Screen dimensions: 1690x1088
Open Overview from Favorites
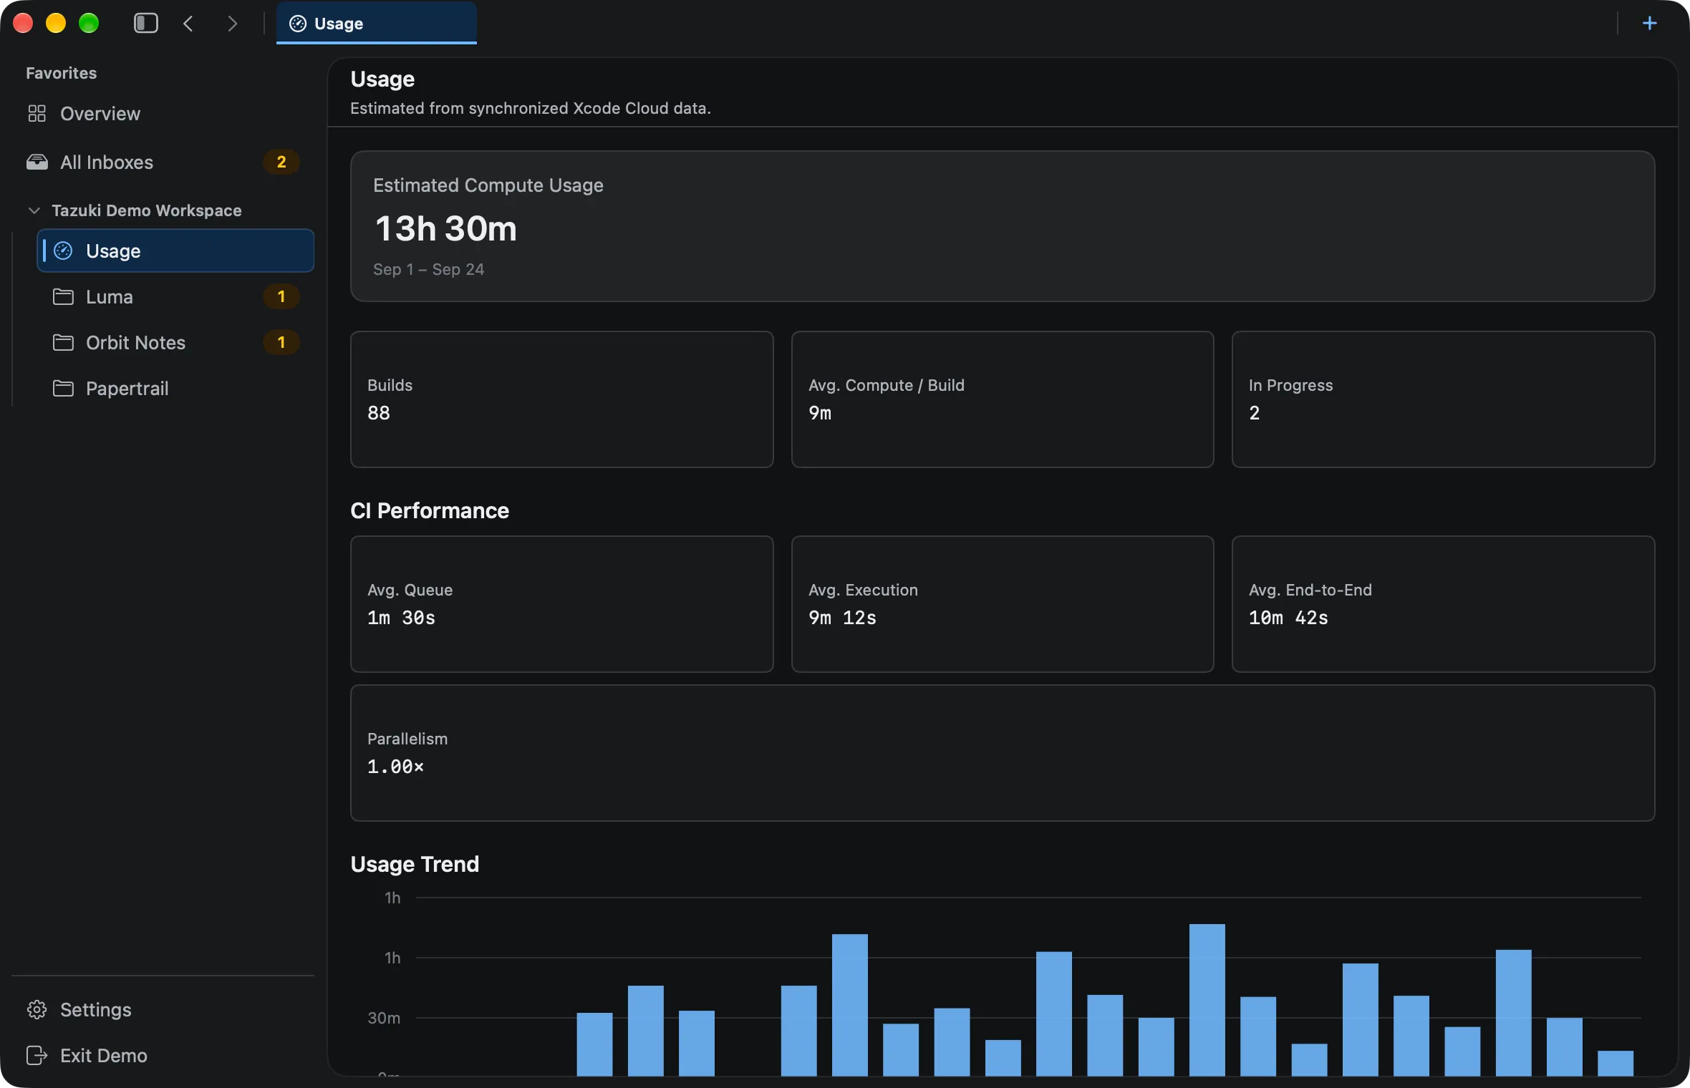click(x=163, y=113)
